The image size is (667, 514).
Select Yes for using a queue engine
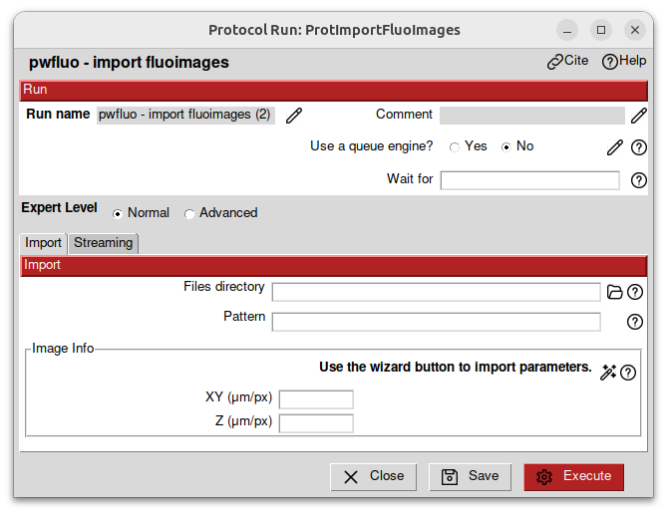(x=455, y=147)
